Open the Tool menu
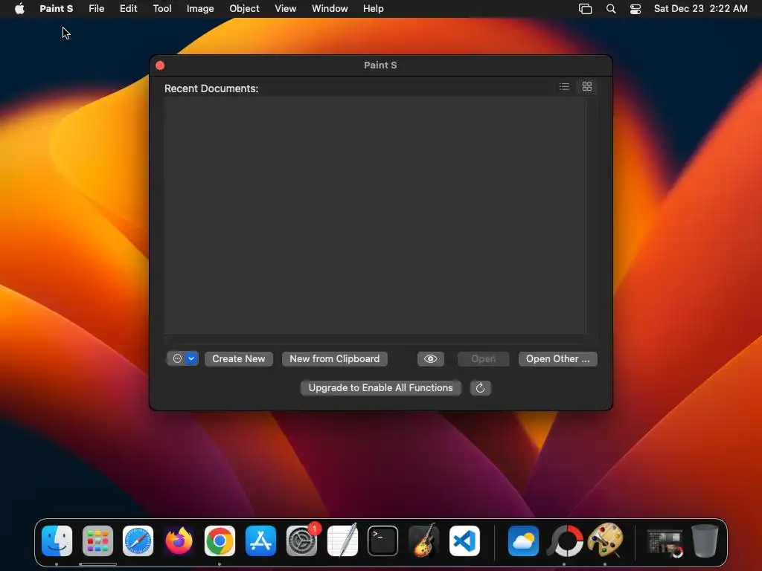This screenshot has height=571, width=762. [161, 9]
